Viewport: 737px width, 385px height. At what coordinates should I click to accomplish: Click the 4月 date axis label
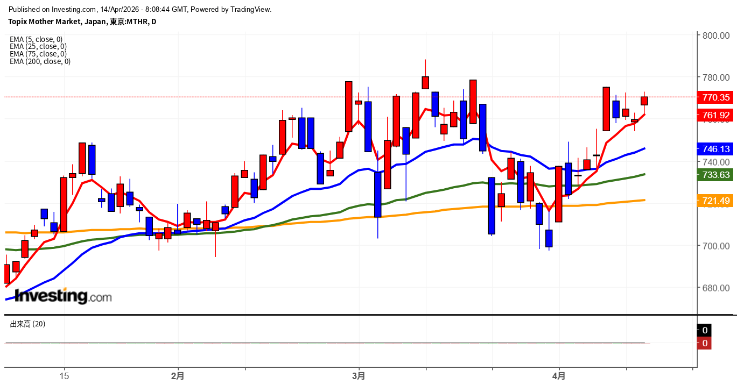(x=559, y=376)
